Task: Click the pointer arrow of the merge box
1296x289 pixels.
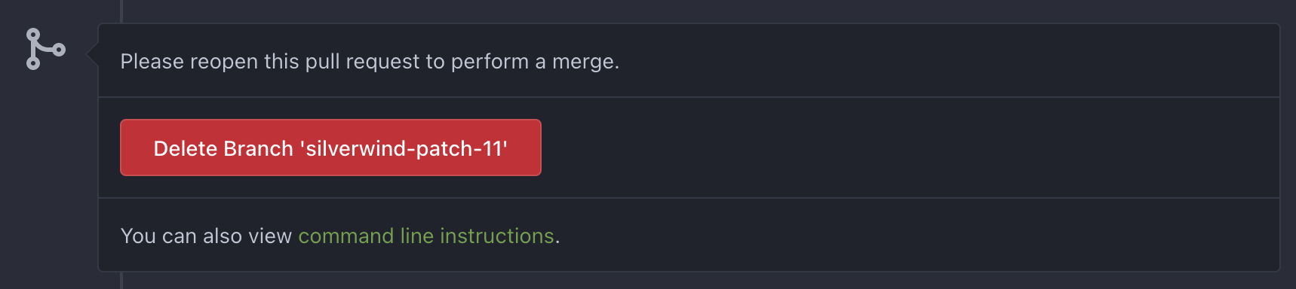Action: click(93, 54)
